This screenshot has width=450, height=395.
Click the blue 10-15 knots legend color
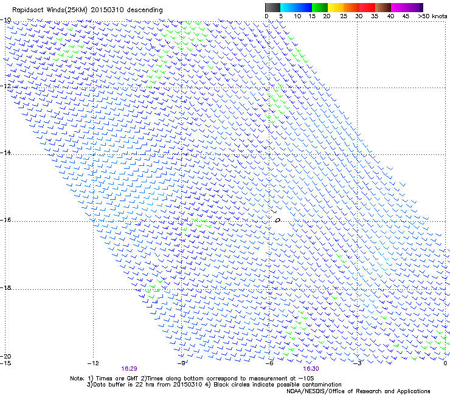click(x=304, y=7)
